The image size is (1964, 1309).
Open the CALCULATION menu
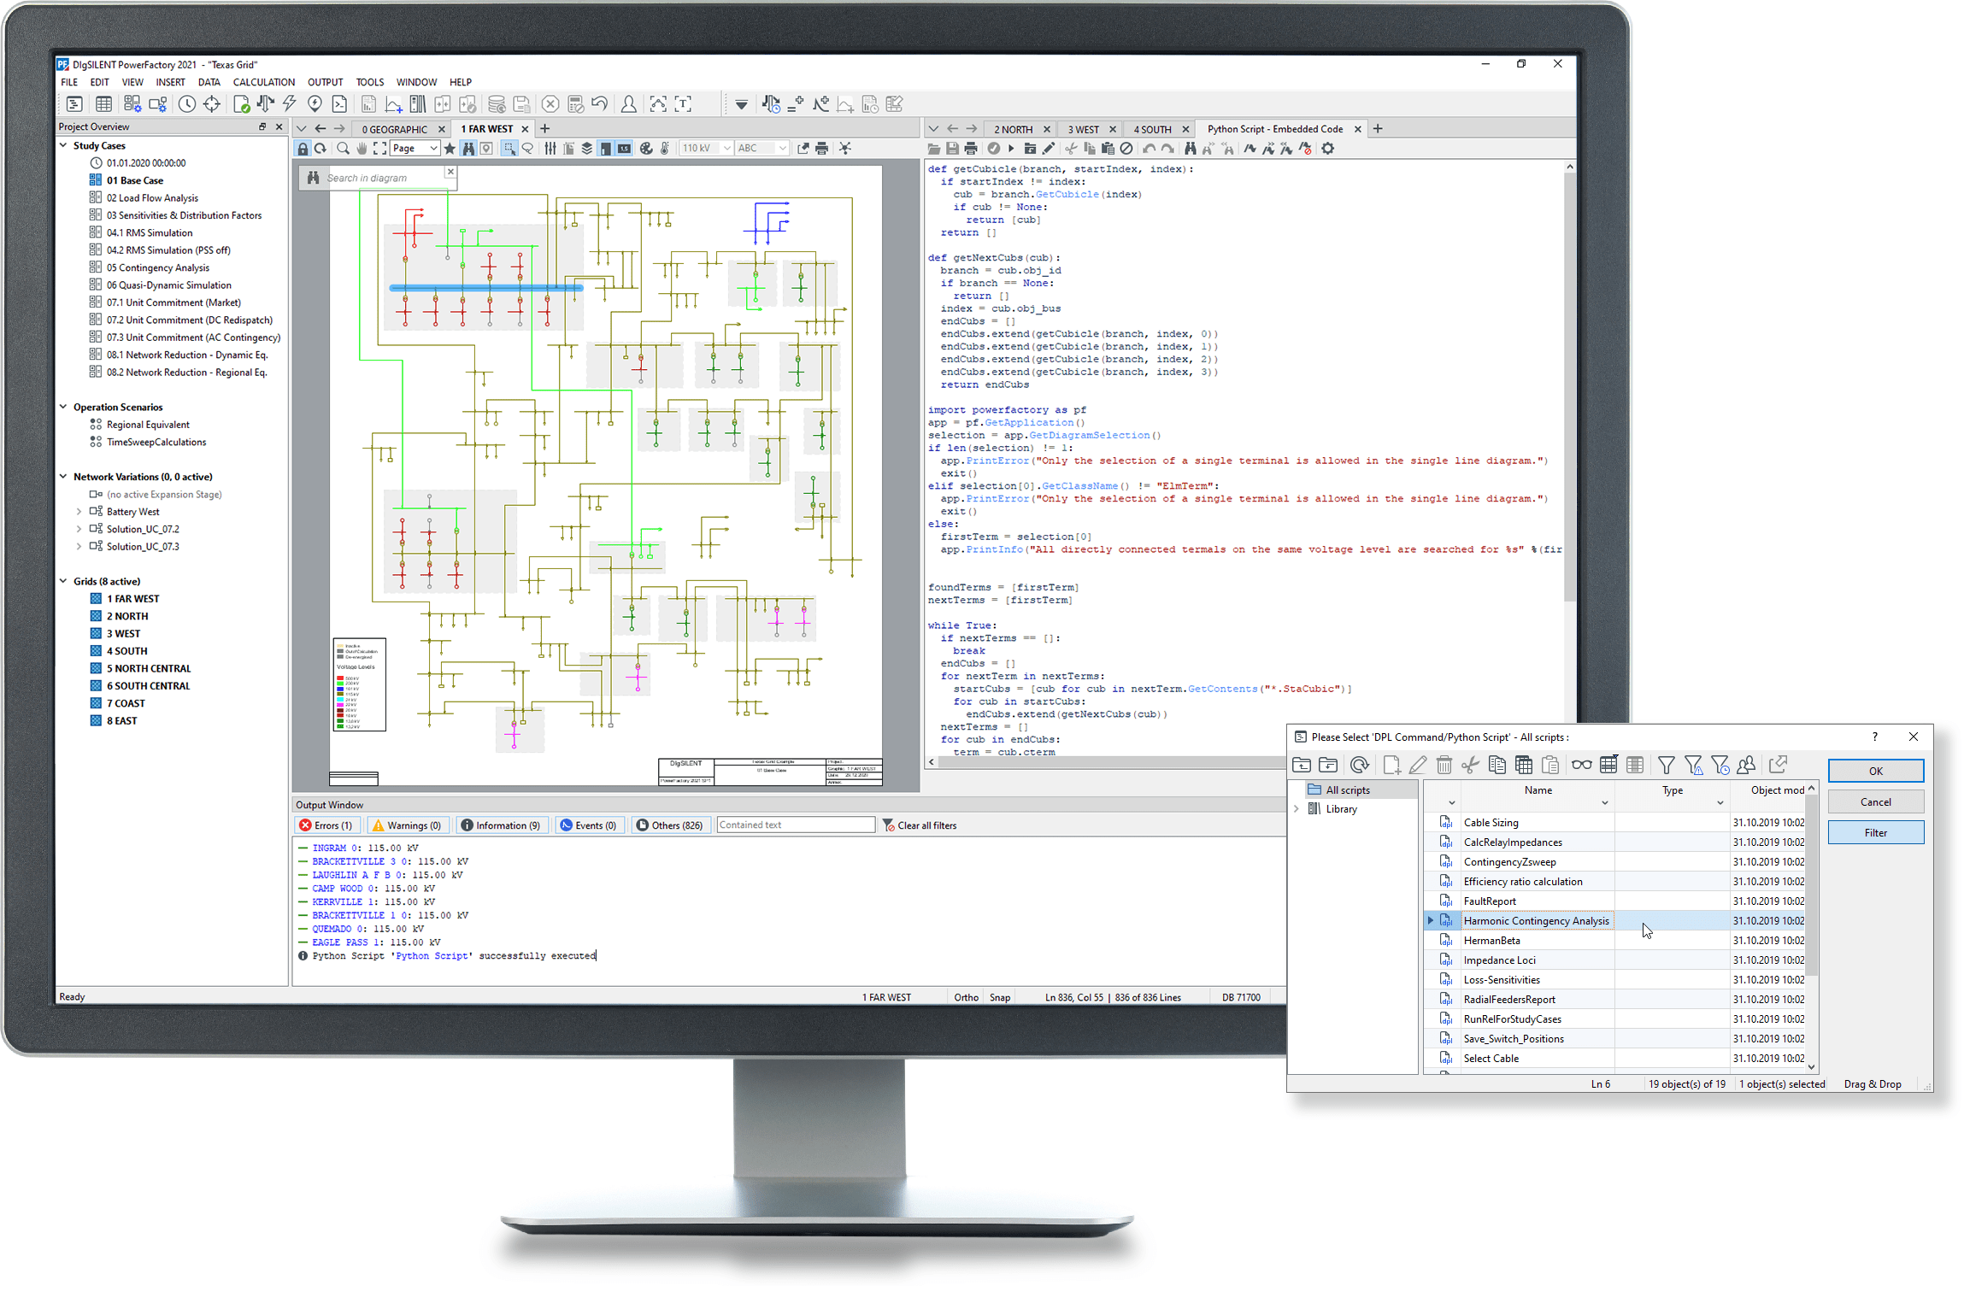[x=263, y=82]
